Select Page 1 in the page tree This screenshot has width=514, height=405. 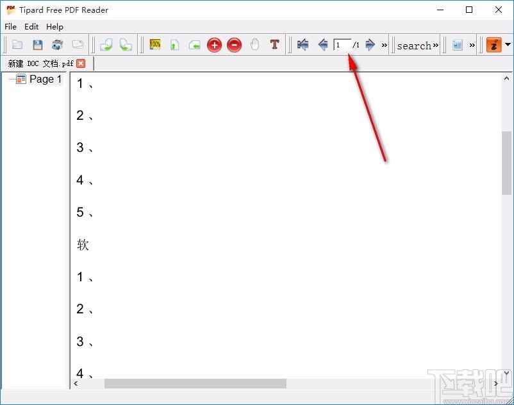click(46, 79)
